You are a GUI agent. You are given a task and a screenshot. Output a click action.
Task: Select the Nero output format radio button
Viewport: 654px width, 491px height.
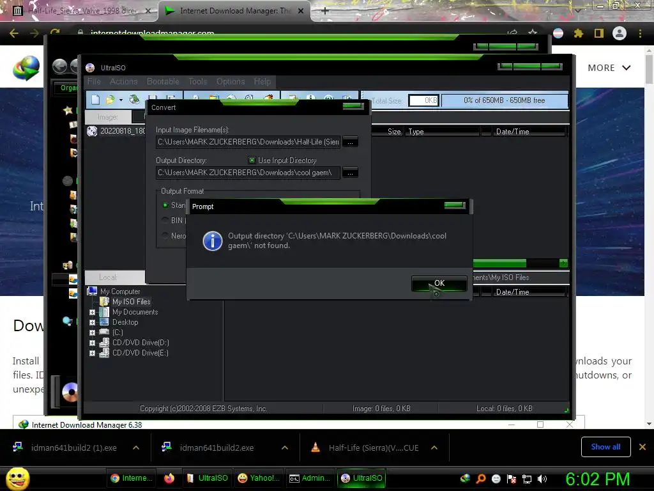[x=165, y=235]
